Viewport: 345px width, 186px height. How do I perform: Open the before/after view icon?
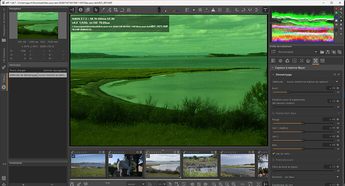87,9
